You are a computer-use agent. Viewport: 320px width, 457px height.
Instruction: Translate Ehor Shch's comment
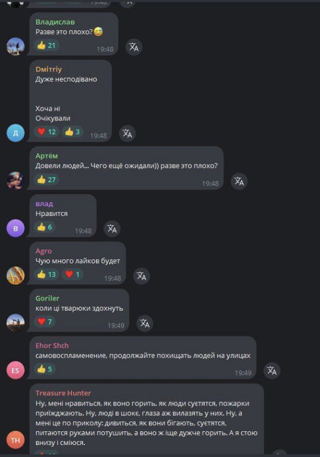point(271,370)
